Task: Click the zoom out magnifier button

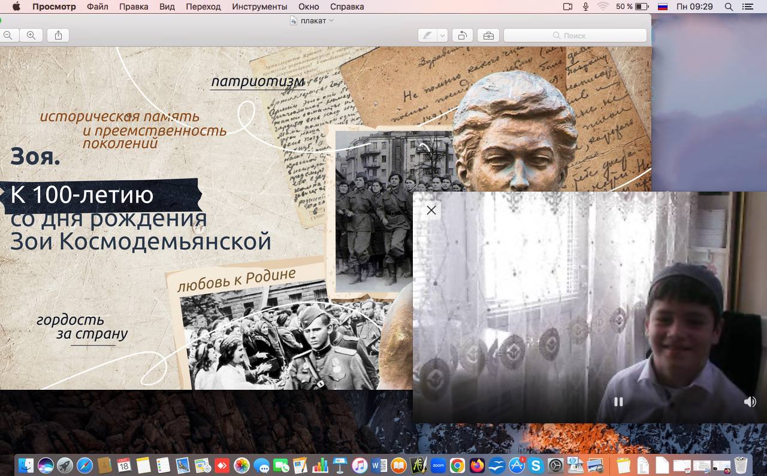Action: click(x=8, y=35)
